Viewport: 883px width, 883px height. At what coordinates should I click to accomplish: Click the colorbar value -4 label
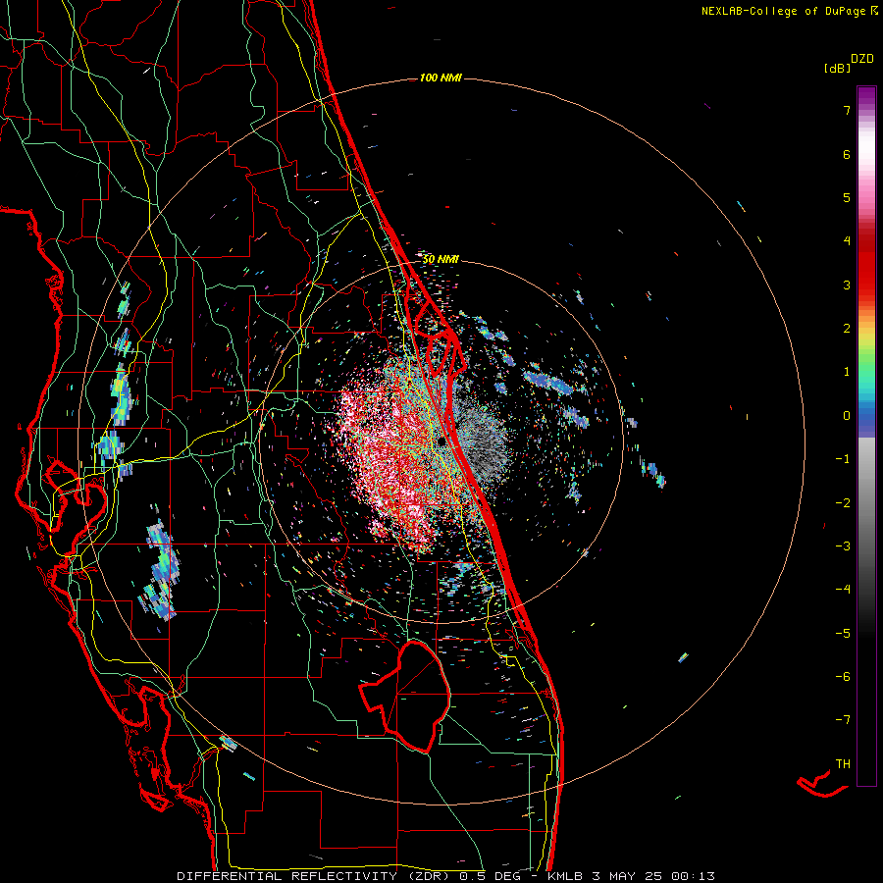tap(843, 589)
